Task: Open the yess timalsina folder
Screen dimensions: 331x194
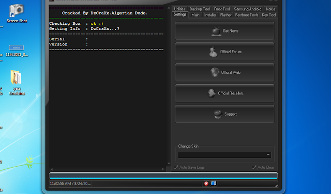Action: click(x=17, y=83)
